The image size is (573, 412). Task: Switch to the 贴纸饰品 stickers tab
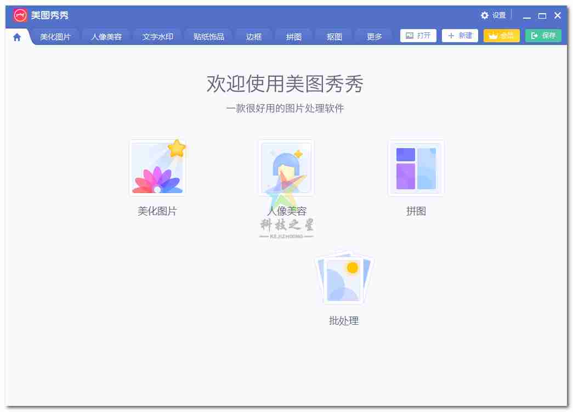click(x=208, y=36)
